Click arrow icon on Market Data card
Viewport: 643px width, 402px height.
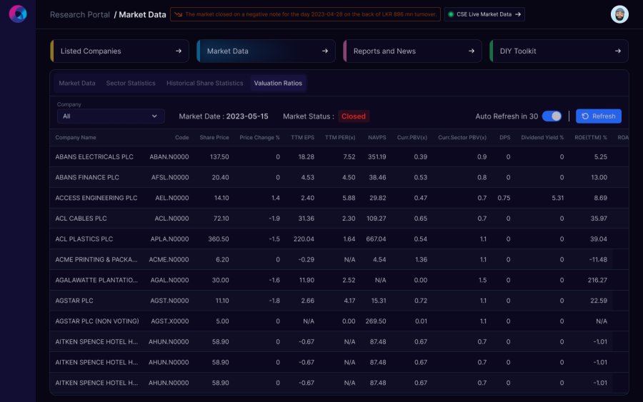point(325,51)
